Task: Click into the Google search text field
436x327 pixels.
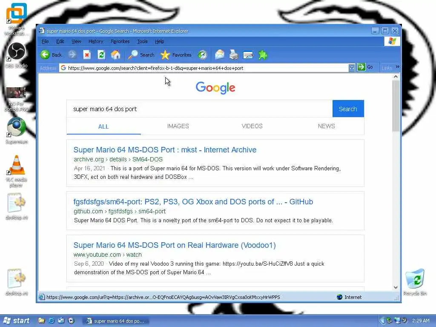Action: click(x=199, y=109)
